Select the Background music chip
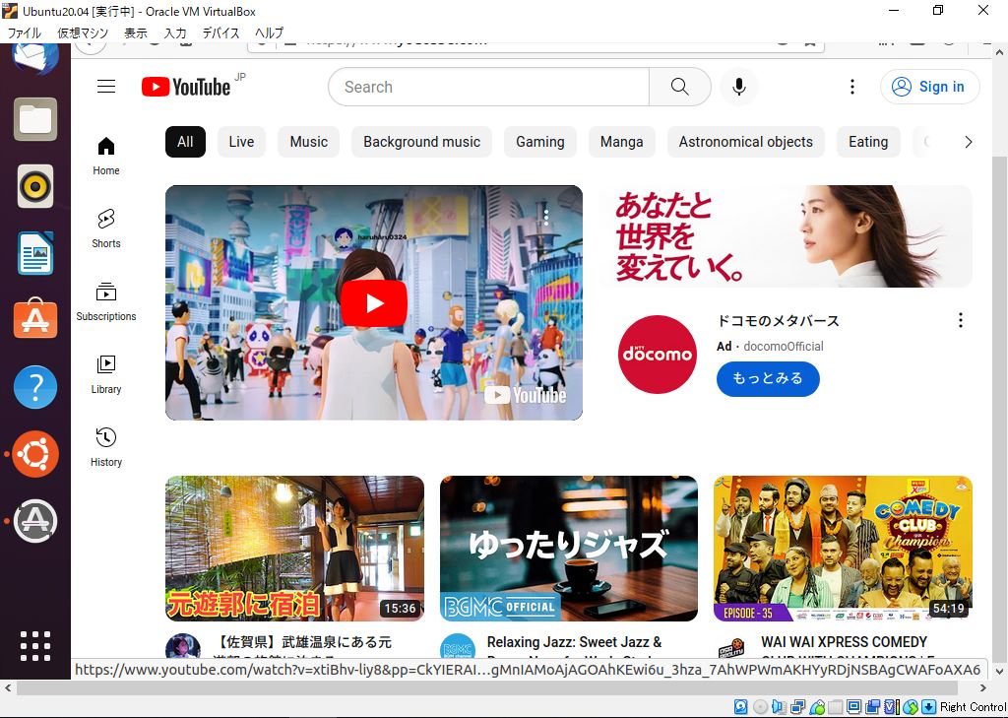This screenshot has height=718, width=1008. point(421,142)
